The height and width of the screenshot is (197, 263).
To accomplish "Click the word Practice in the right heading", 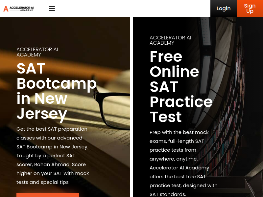I will point(181,102).
